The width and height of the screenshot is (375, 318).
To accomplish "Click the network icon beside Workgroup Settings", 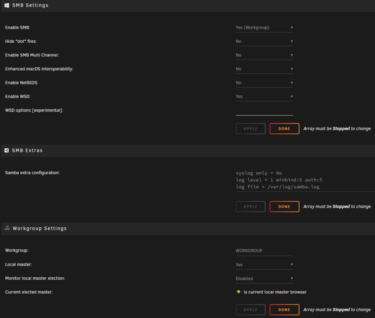I will tap(7, 228).
